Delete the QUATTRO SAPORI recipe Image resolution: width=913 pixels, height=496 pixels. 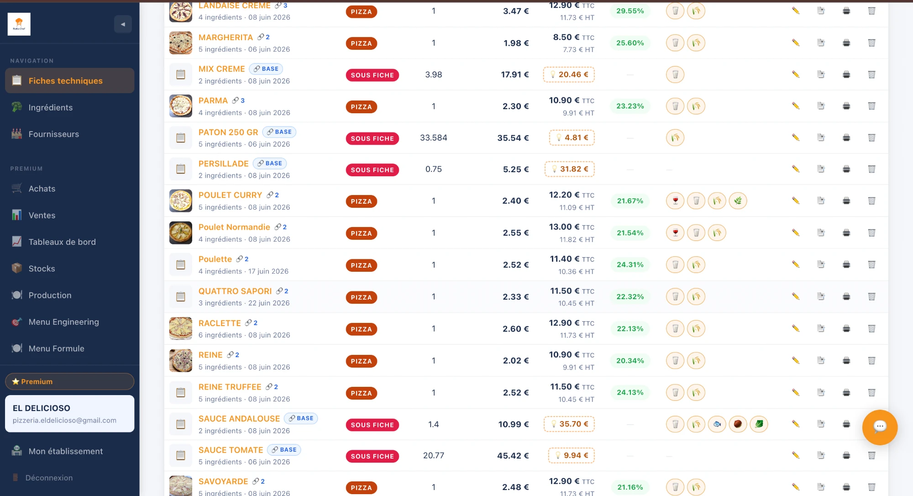pos(871,296)
